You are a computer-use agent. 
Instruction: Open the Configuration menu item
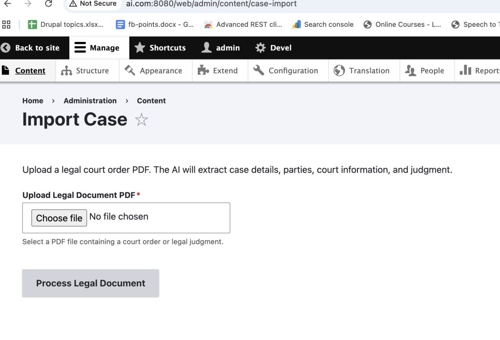[286, 71]
